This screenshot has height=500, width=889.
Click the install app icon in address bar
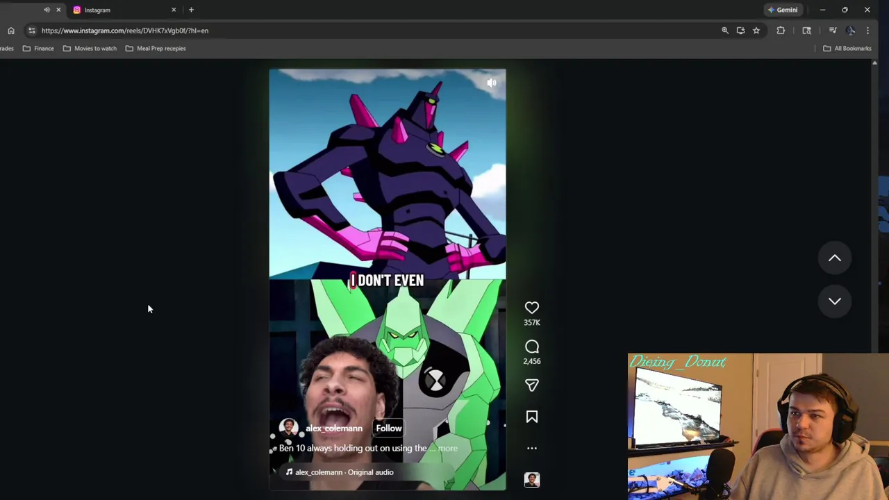pos(740,31)
